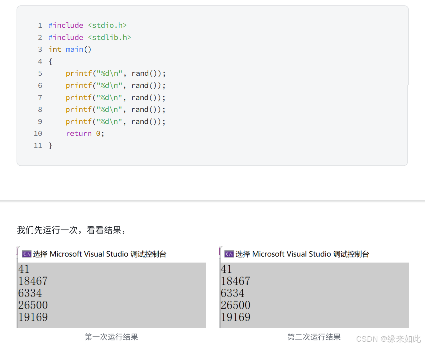Click the printf statement on line 8

[116, 109]
